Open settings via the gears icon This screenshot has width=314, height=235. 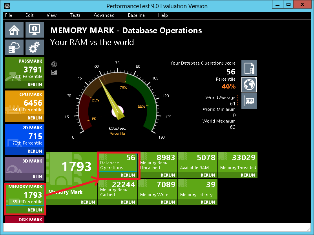(35, 47)
